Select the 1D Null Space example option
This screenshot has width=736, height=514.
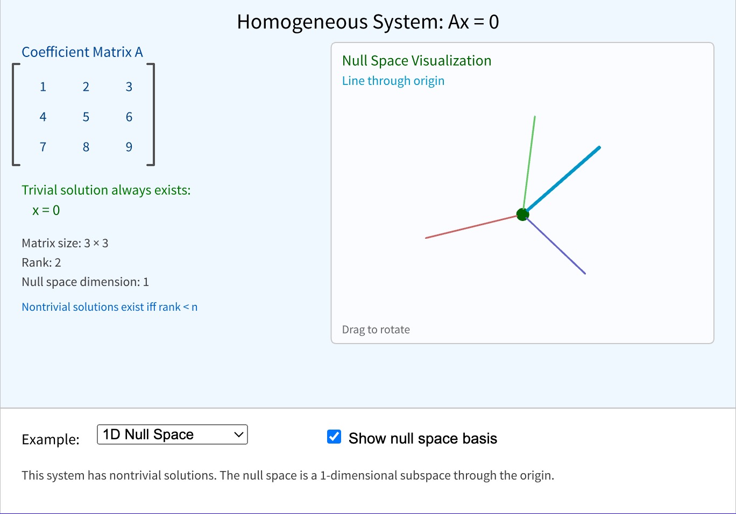[x=171, y=434]
